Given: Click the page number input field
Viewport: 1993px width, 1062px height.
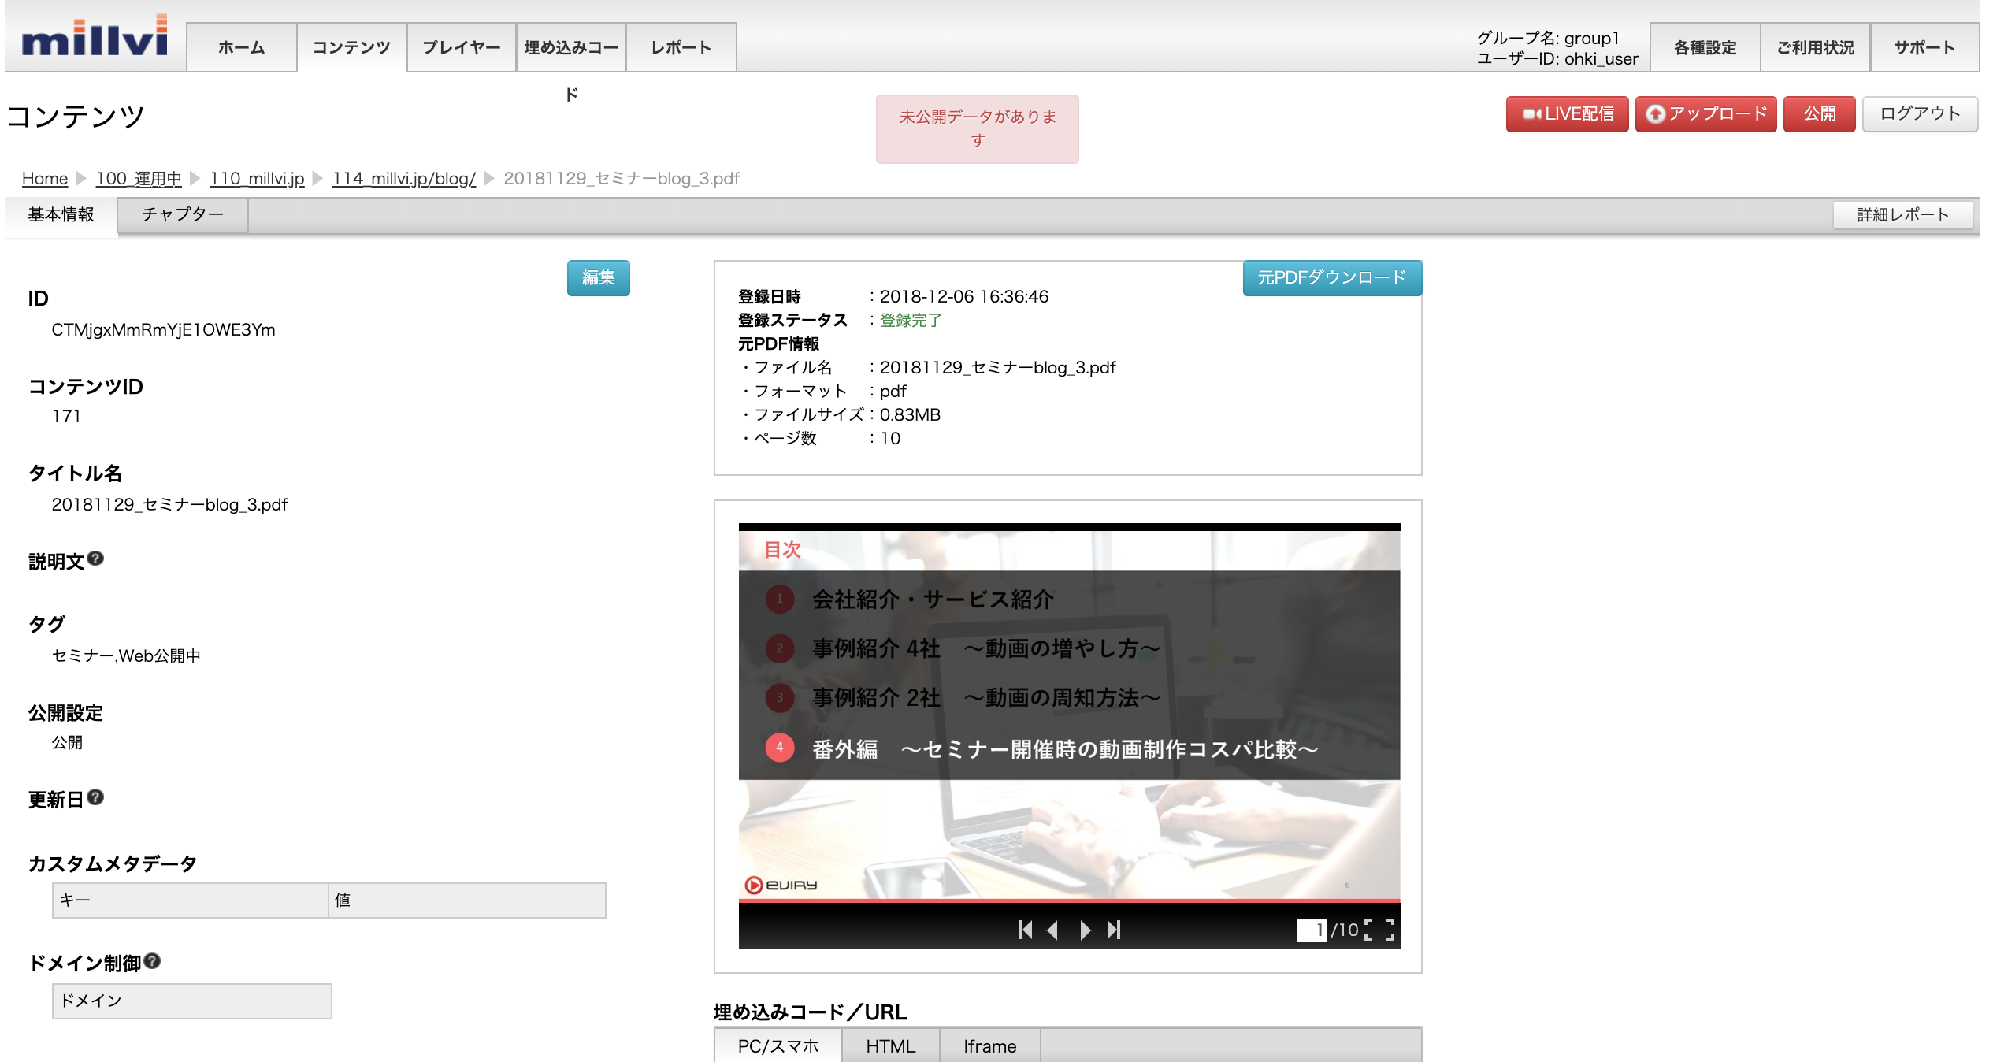Looking at the screenshot, I should (x=1311, y=930).
